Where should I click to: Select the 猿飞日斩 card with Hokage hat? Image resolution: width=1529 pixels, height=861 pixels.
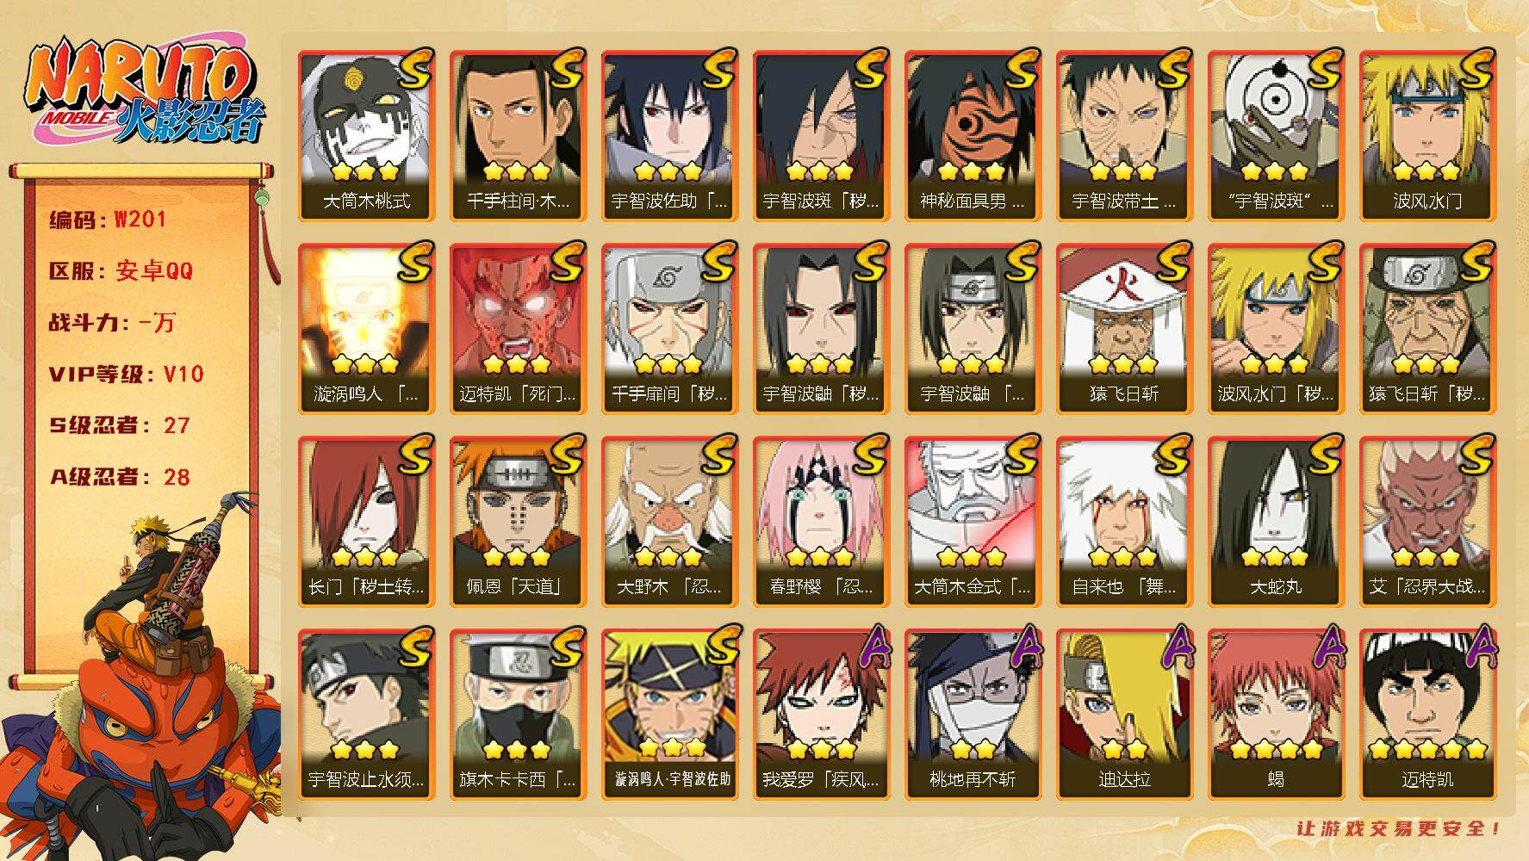[x=1124, y=328]
